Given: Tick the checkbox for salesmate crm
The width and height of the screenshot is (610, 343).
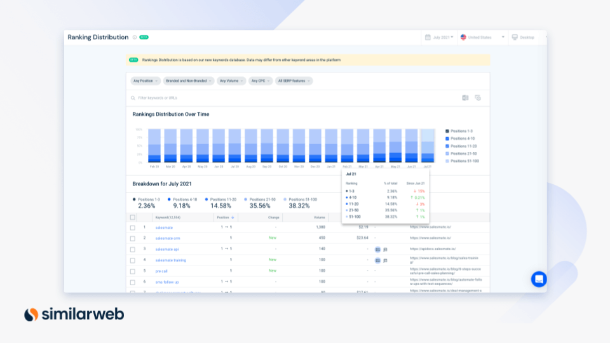Looking at the screenshot, I should pos(133,238).
